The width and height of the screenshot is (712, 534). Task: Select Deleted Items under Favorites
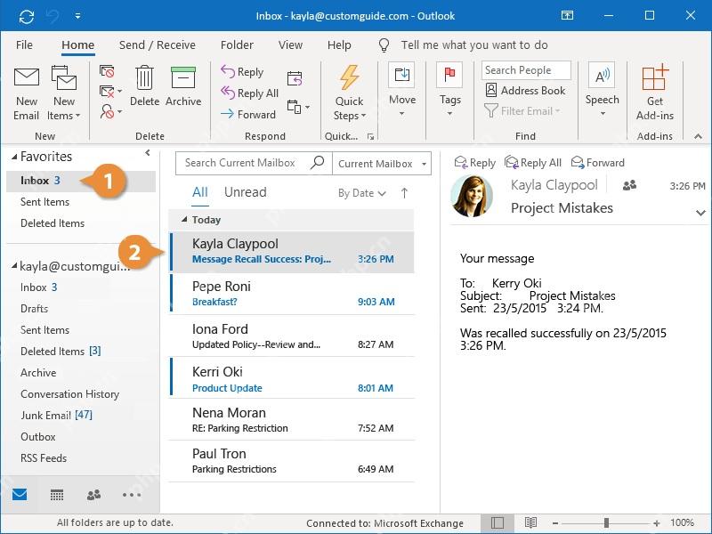click(x=53, y=223)
